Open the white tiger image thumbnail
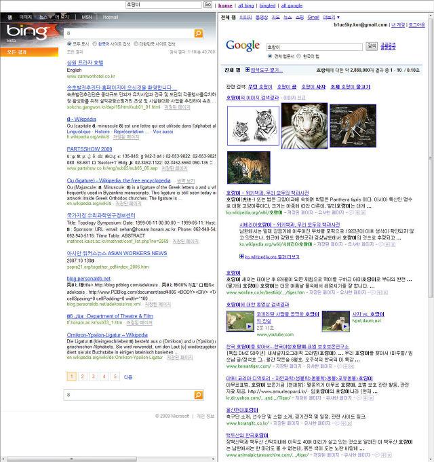Screen dimensions: 434x462 (304, 126)
